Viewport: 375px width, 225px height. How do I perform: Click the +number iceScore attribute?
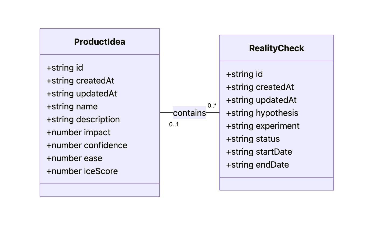tap(82, 171)
